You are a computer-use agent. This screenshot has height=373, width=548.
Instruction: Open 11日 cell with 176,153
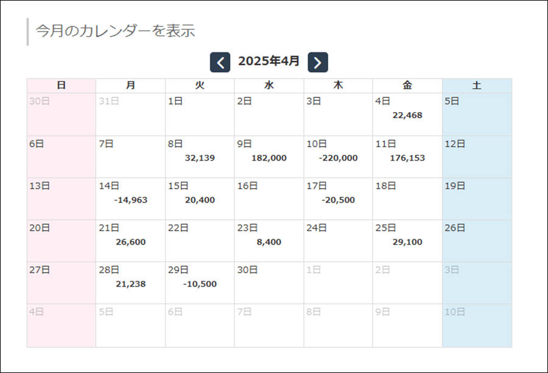coord(407,157)
